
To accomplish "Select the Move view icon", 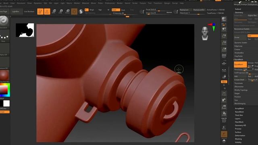I will 224,100.
